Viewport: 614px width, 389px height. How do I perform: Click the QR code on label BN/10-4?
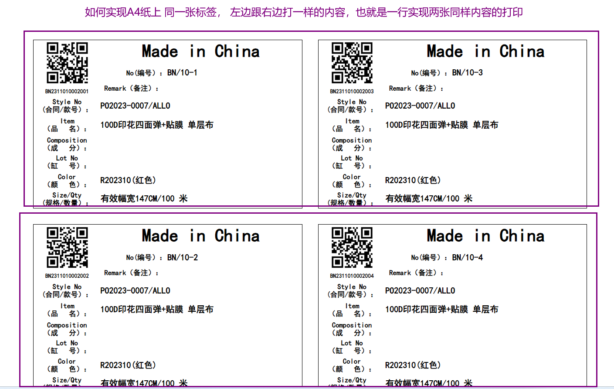(352, 247)
